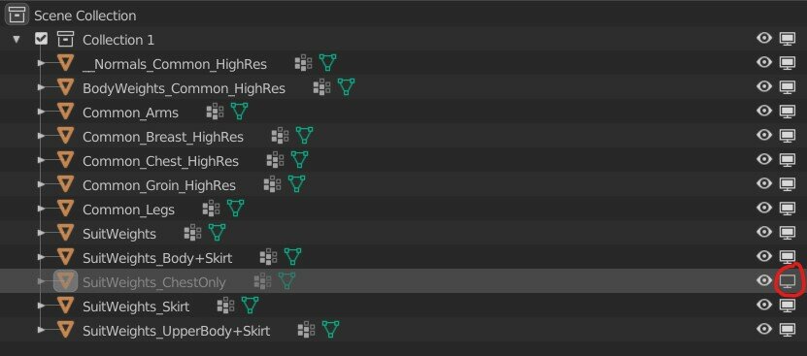Uncheck the Collection 1 exclude checkbox
Screen dimensions: 807x356
pyautogui.click(x=42, y=39)
